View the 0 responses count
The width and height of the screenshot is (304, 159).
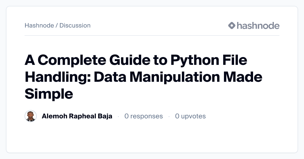[x=144, y=116]
